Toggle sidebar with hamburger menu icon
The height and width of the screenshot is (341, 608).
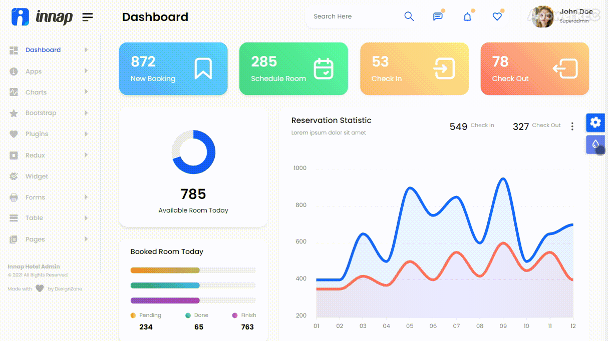88,17
